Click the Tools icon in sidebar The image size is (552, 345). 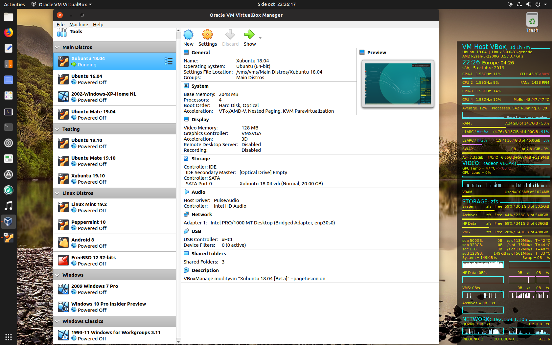62,32
